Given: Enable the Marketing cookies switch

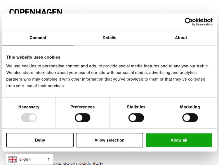Looking at the screenshot, I should click(190, 118).
